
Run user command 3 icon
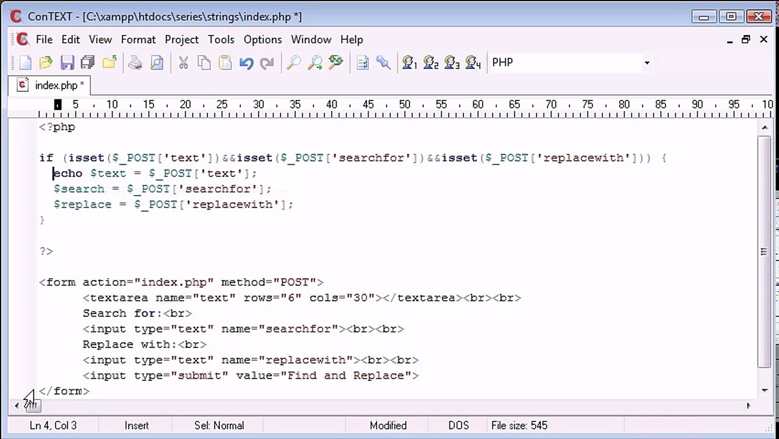452,62
